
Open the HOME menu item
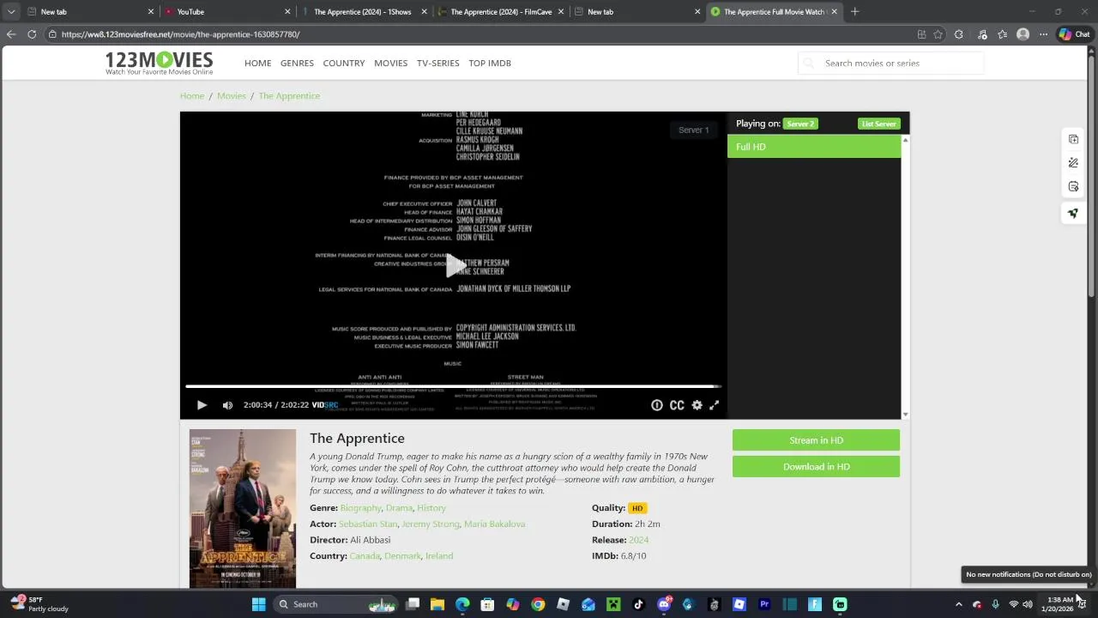[257, 63]
